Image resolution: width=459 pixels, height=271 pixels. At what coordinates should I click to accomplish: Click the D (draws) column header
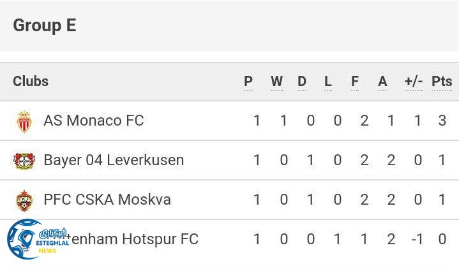click(x=302, y=82)
